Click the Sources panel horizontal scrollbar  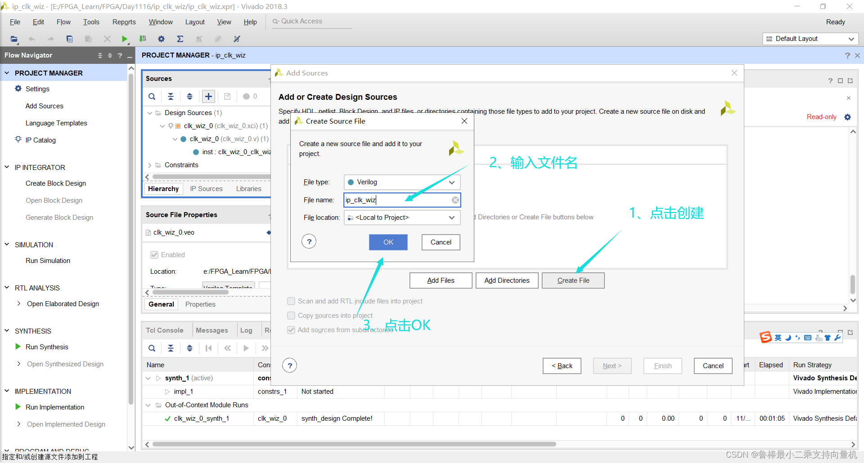[x=211, y=177]
